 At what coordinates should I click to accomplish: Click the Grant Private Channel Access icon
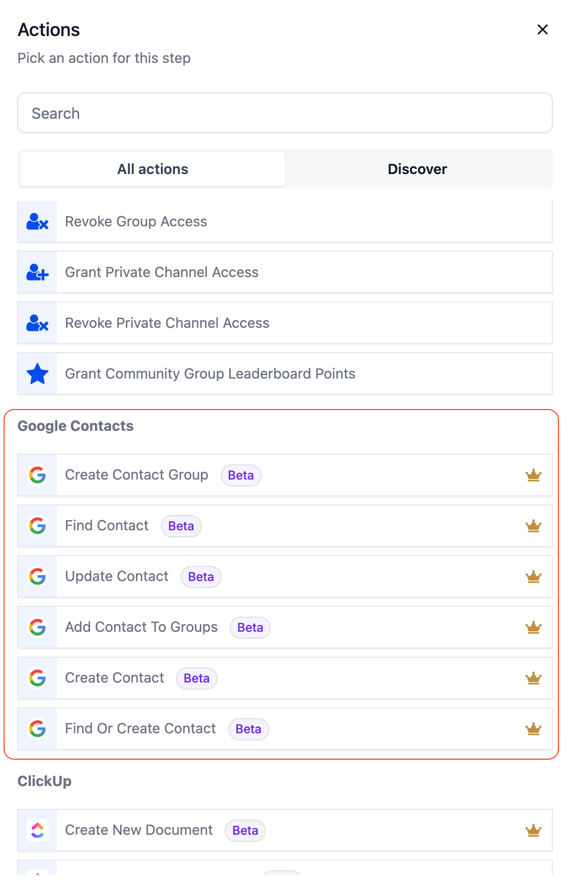38,273
